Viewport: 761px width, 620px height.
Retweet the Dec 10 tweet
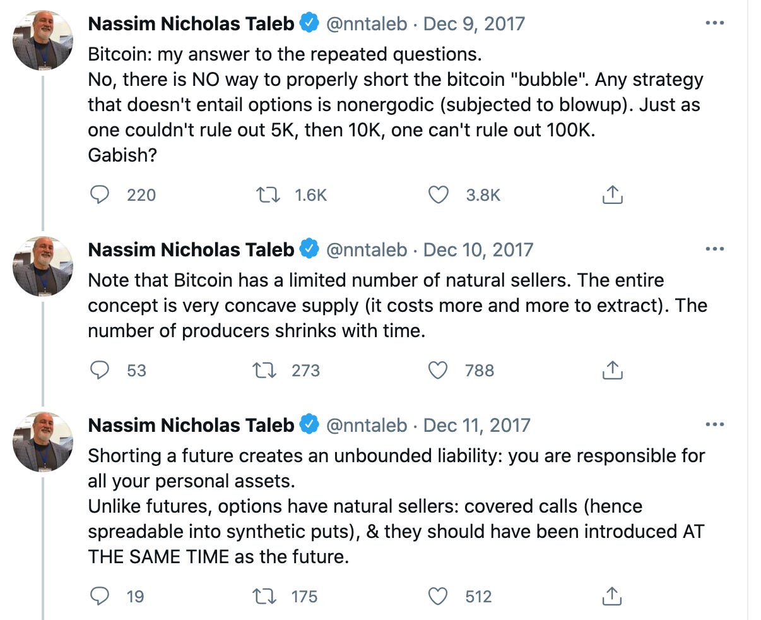pos(268,371)
